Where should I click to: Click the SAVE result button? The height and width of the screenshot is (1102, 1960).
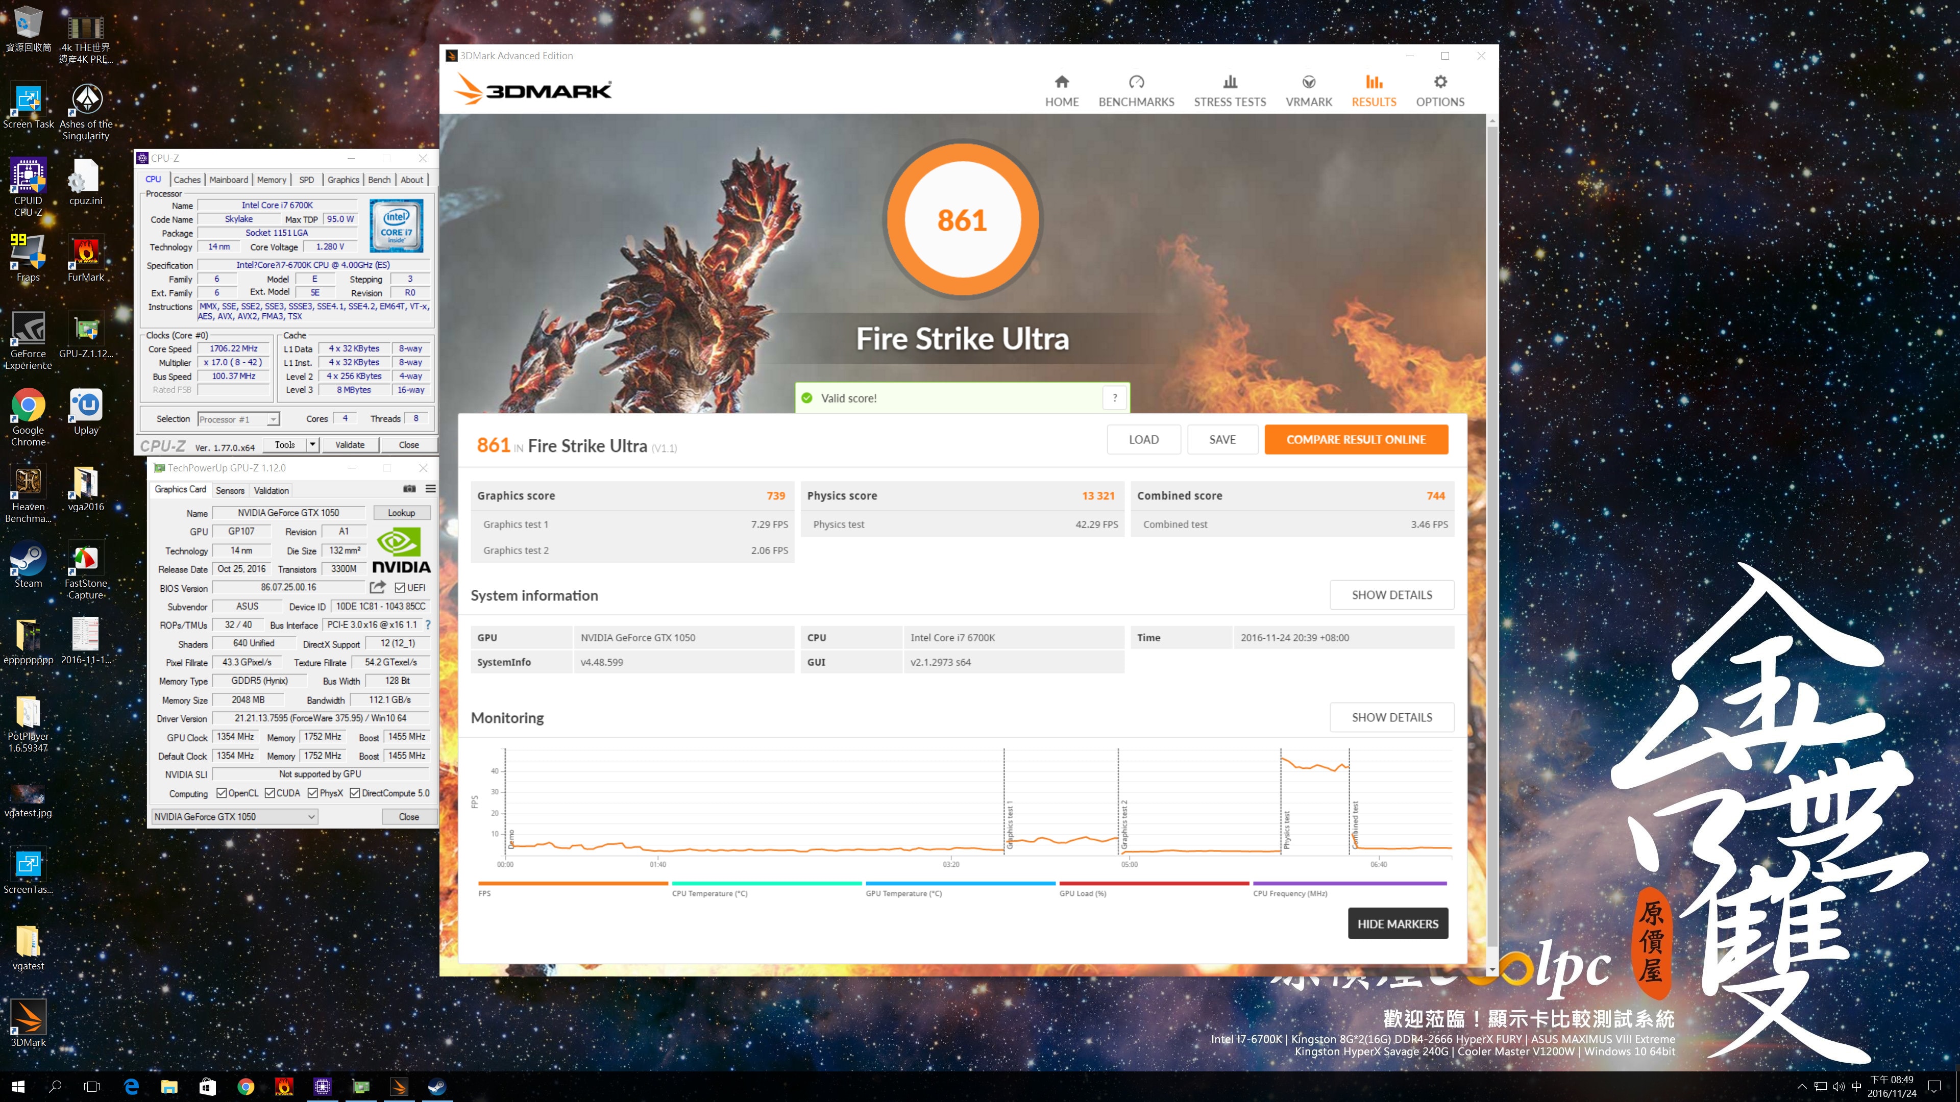coord(1222,440)
